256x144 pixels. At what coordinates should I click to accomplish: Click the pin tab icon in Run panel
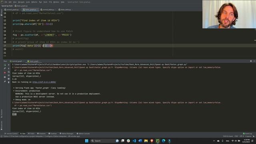(5, 81)
